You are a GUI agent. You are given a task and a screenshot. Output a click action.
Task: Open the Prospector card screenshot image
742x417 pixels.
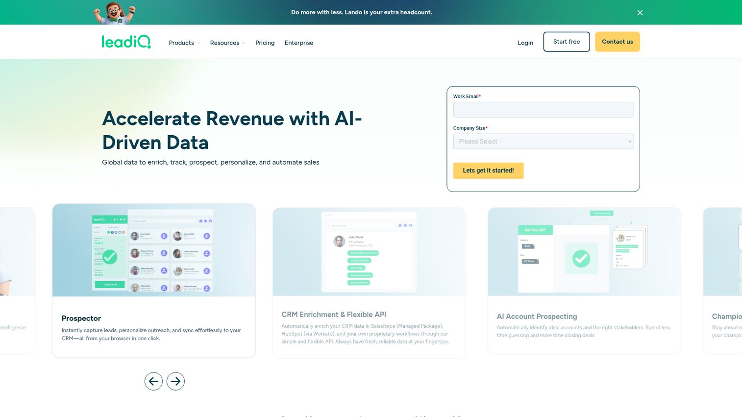154,250
